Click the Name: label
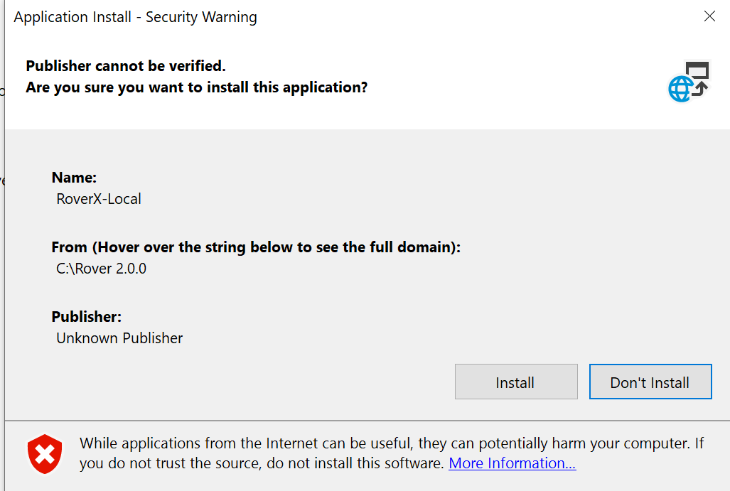Screen dimensions: 730x491 point(74,178)
